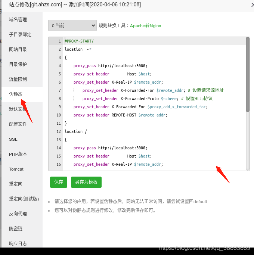254x255 pixels.
Task: Open the Apache转Nginx conversion tool link
Action: click(145, 26)
